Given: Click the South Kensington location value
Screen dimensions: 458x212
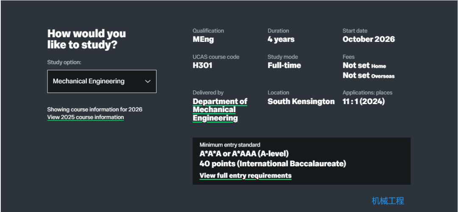Looking at the screenshot, I should coord(301,102).
